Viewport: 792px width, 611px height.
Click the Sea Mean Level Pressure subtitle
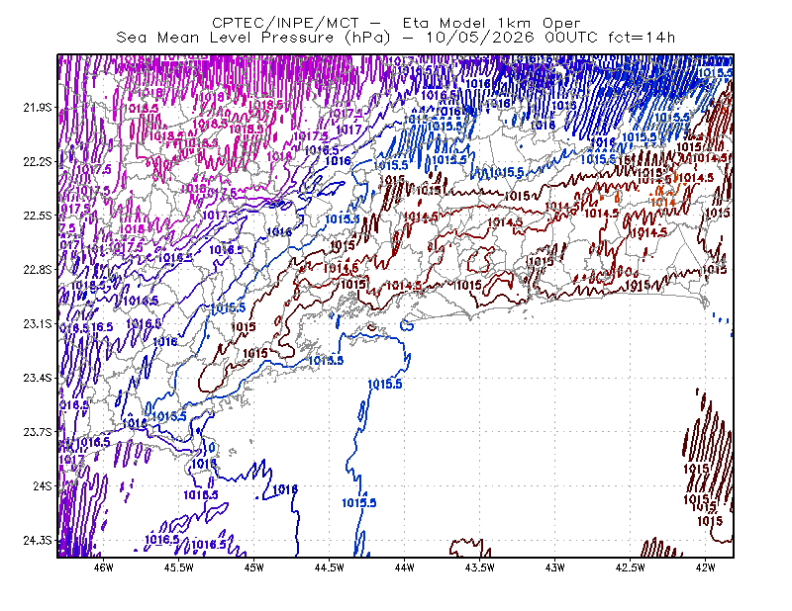click(225, 38)
